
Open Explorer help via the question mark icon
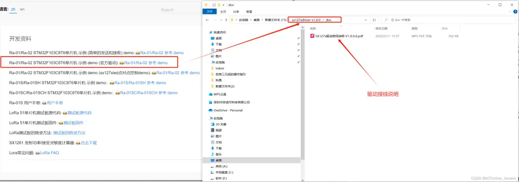coord(515,11)
